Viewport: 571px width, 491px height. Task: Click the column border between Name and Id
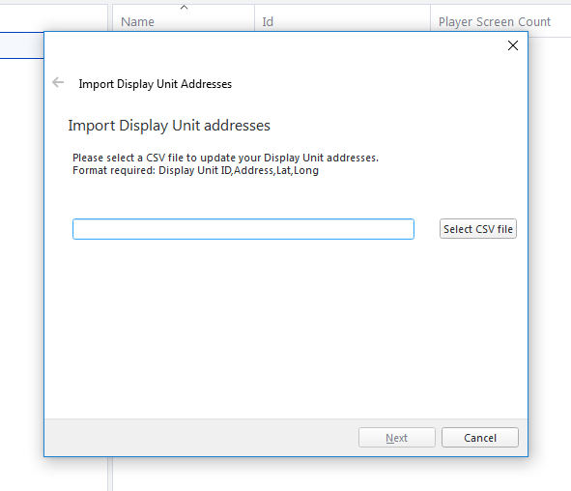[254, 18]
